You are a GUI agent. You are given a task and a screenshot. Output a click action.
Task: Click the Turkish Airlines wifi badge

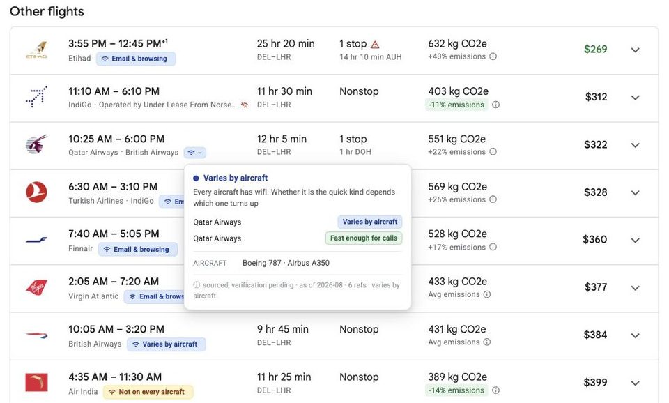[x=172, y=201]
